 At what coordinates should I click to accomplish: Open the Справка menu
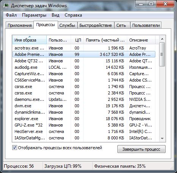point(73,15)
